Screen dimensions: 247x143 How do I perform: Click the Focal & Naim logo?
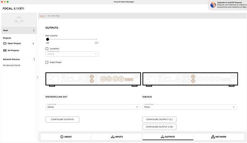pos(13,9)
